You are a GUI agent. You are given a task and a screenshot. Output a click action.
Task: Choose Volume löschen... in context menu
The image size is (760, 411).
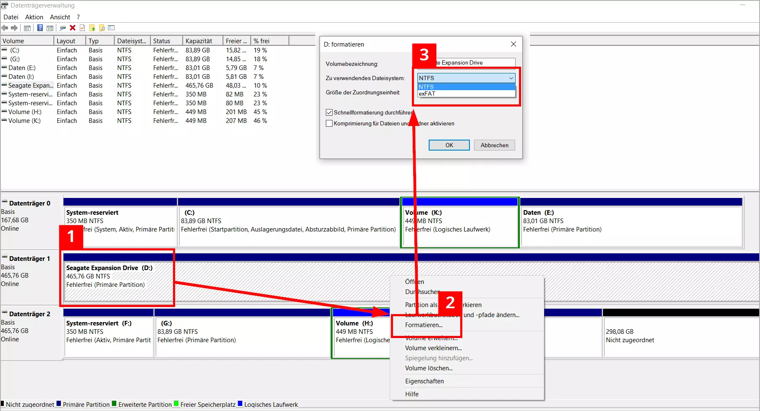point(429,368)
